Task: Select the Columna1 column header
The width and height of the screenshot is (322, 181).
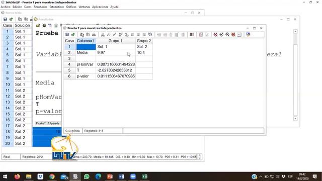Action: click(x=85, y=41)
